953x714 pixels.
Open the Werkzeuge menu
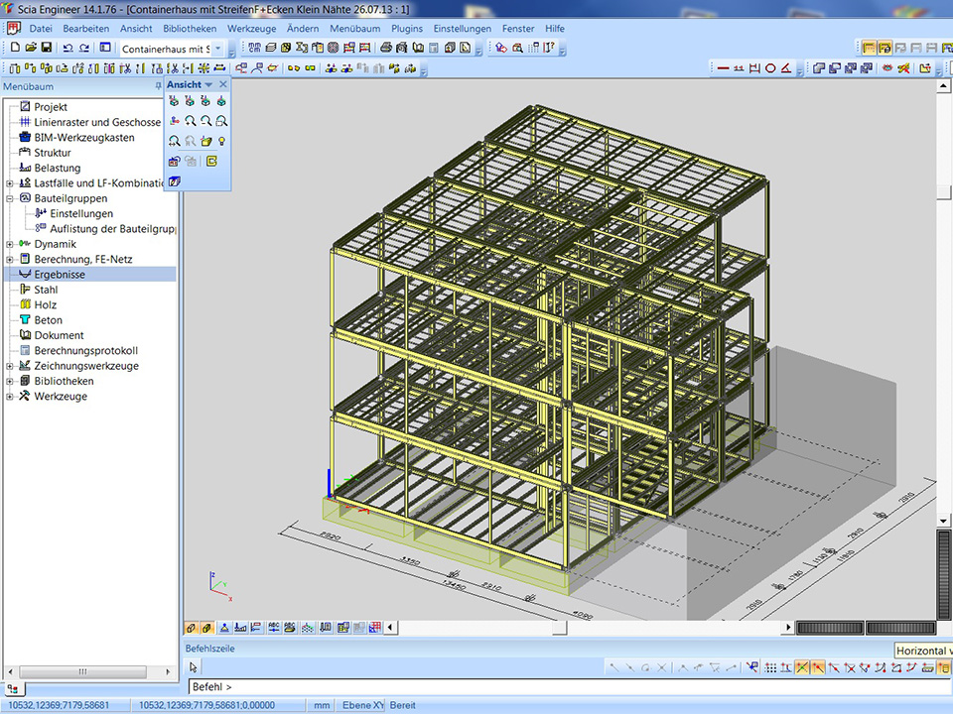point(251,29)
